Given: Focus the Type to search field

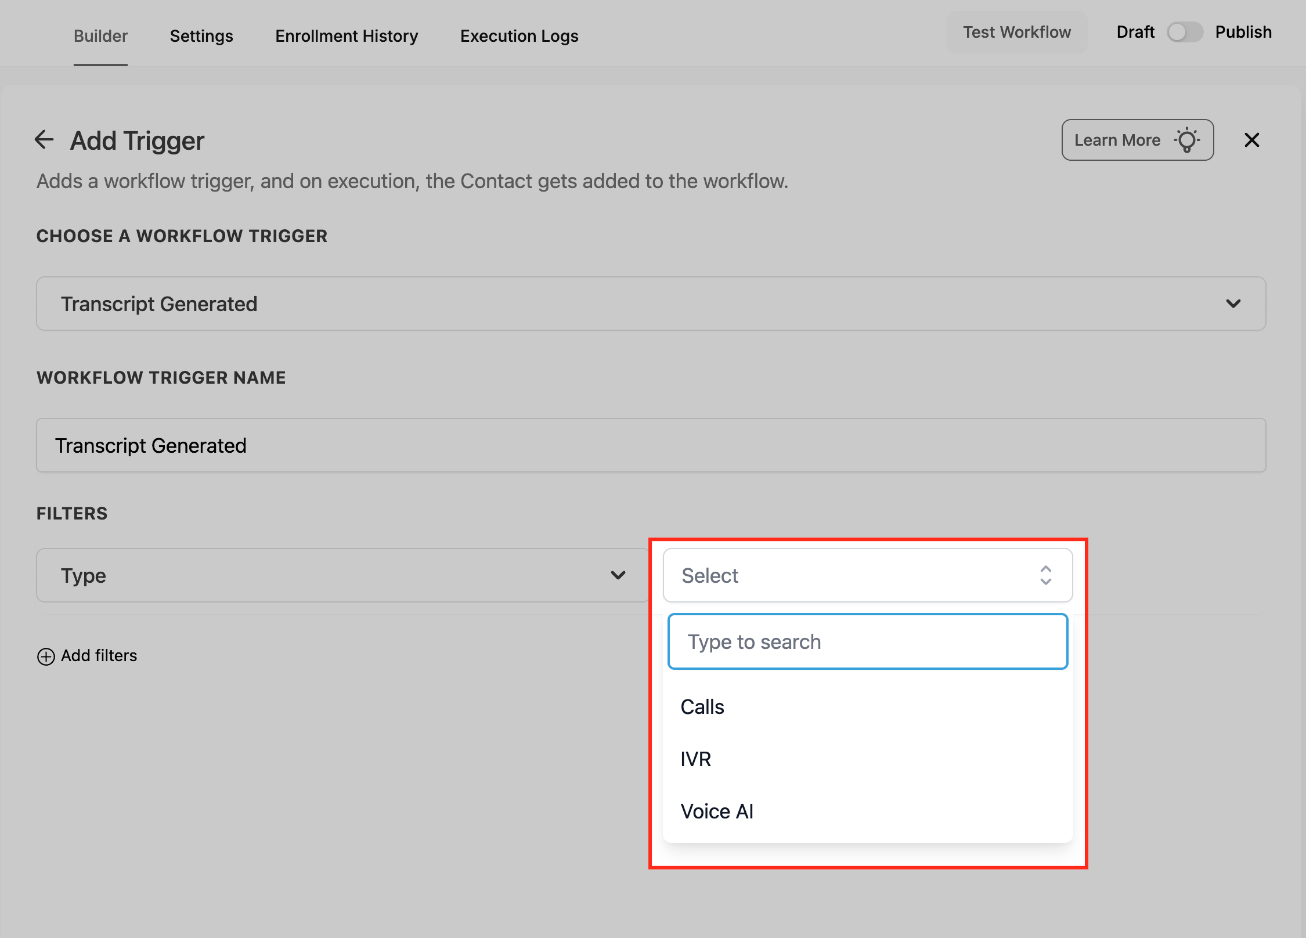Looking at the screenshot, I should click(867, 642).
